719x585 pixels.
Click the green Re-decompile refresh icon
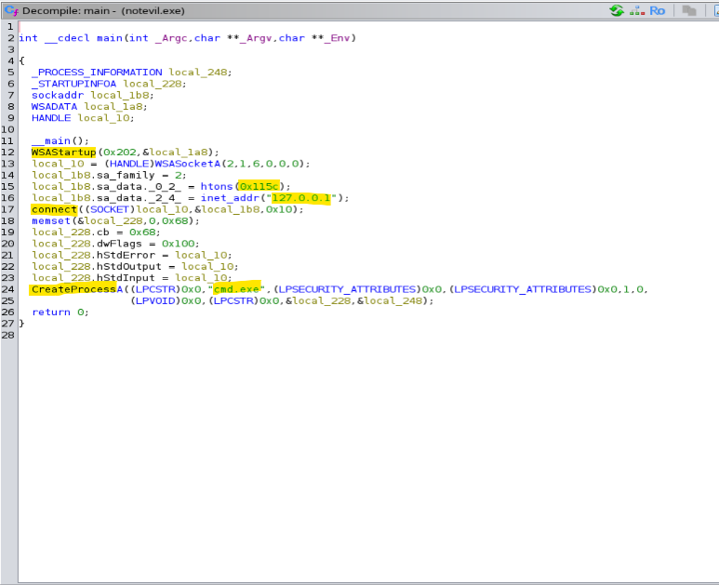point(617,10)
